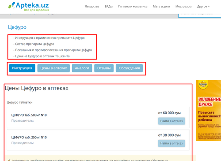Open the Лекарства menu item
Viewport: 221px width, 161px height.
tap(92, 7)
